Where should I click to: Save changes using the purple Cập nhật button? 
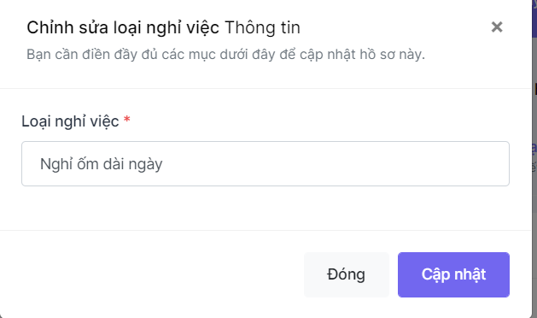[453, 274]
